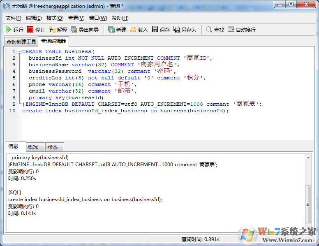Open the File (文件) menu
This screenshot has height=246, width=319.
coord(13,18)
